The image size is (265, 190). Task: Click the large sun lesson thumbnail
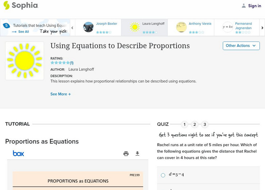coord(25,61)
